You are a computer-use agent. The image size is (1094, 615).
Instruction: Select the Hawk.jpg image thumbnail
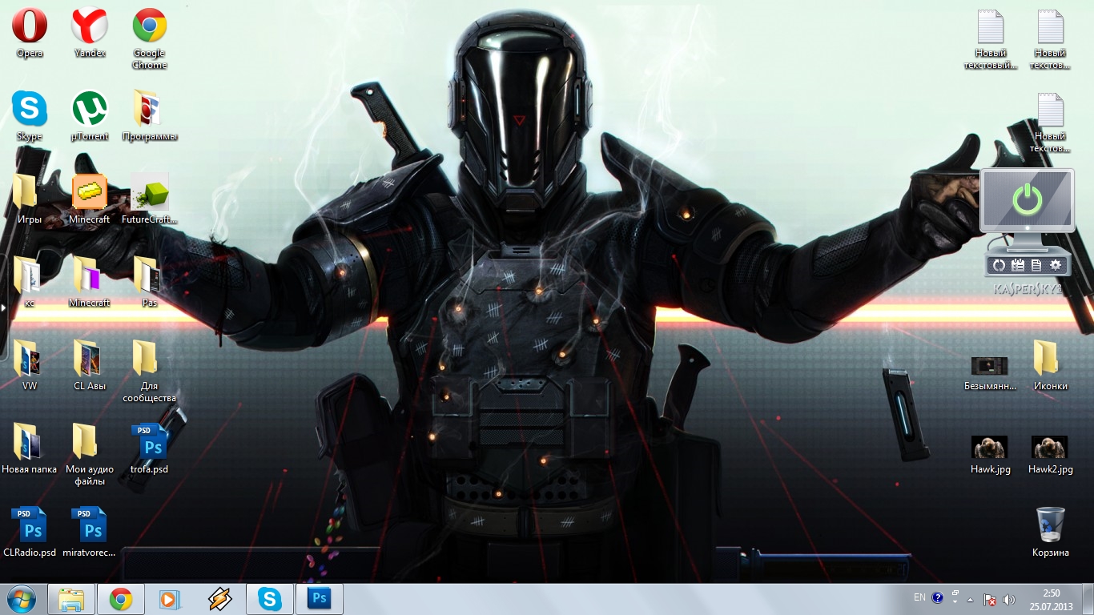tap(991, 455)
